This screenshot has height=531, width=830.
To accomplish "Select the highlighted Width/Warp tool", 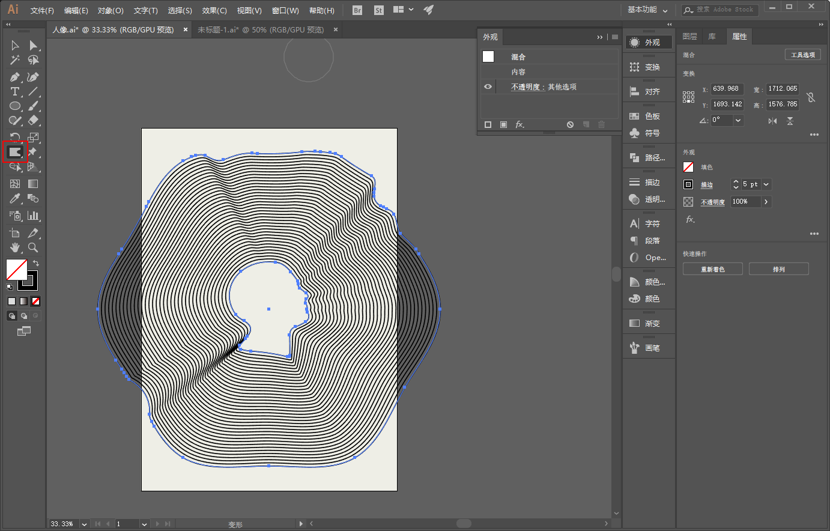I will (15, 152).
